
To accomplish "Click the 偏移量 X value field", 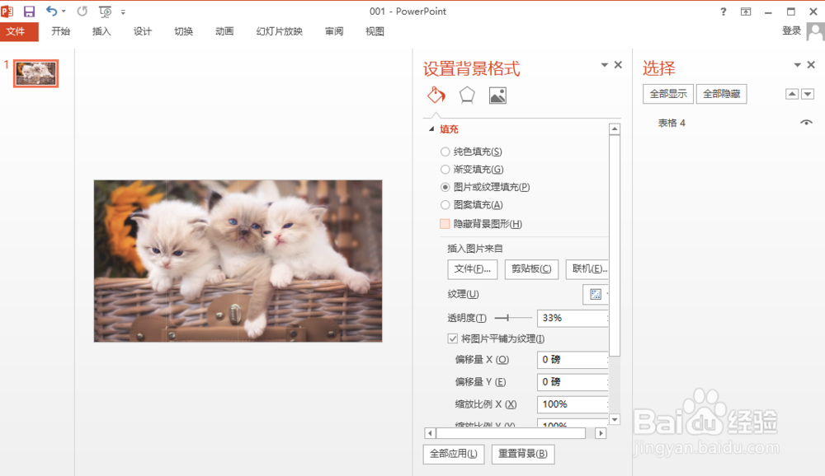I will point(573,360).
